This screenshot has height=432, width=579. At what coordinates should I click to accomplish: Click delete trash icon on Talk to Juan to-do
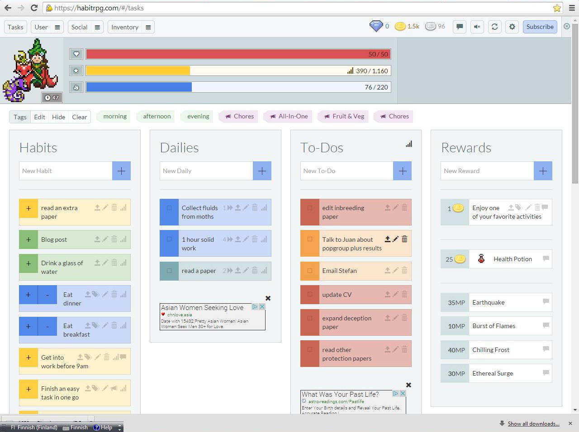[x=404, y=239]
